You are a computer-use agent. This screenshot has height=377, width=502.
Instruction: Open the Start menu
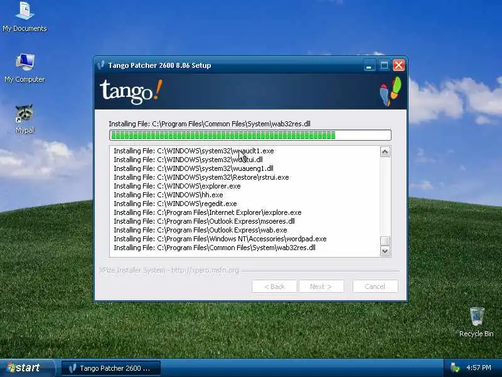27,368
